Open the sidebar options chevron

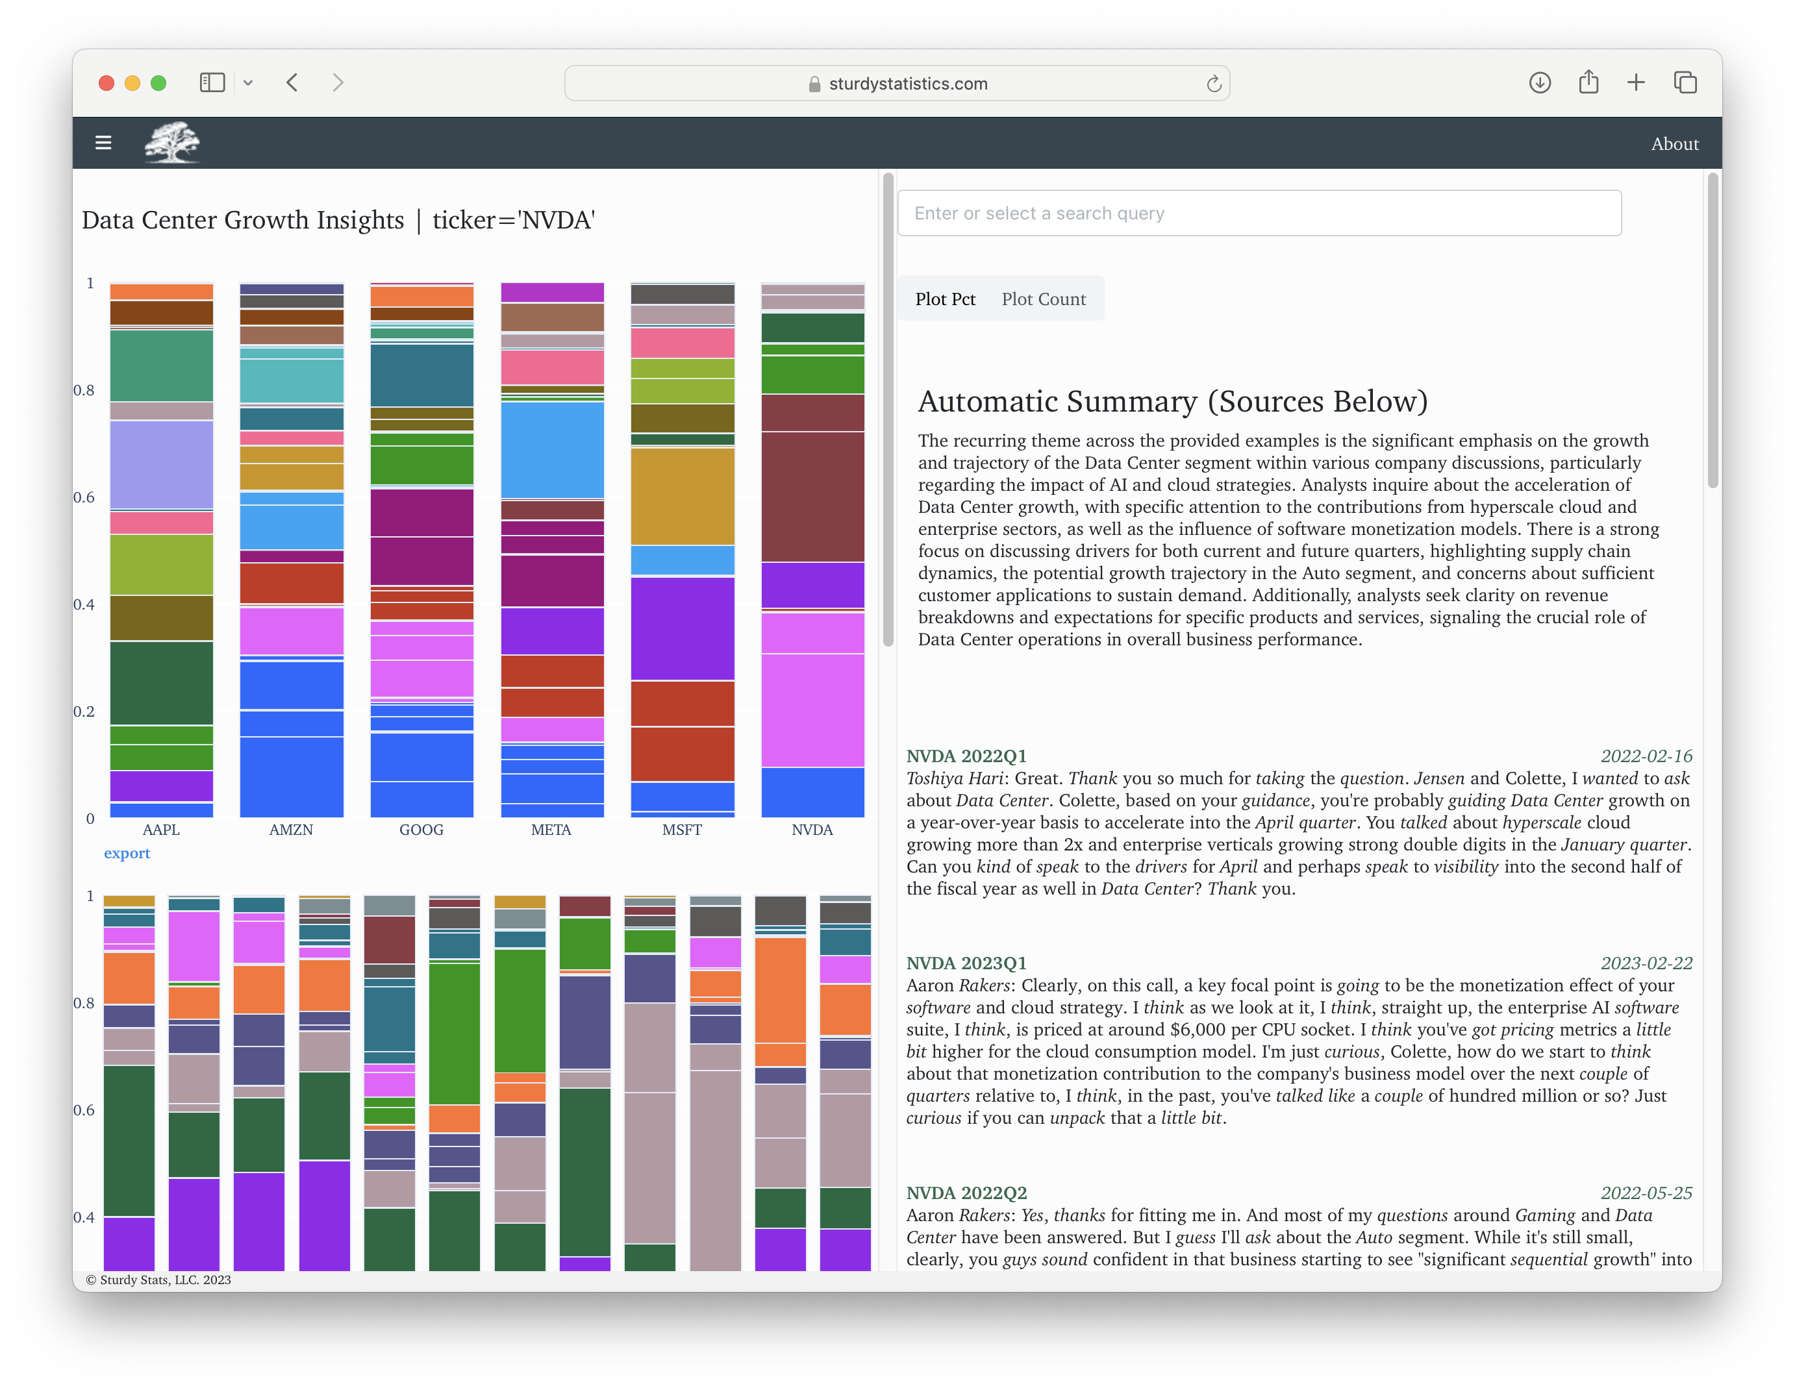pos(249,82)
